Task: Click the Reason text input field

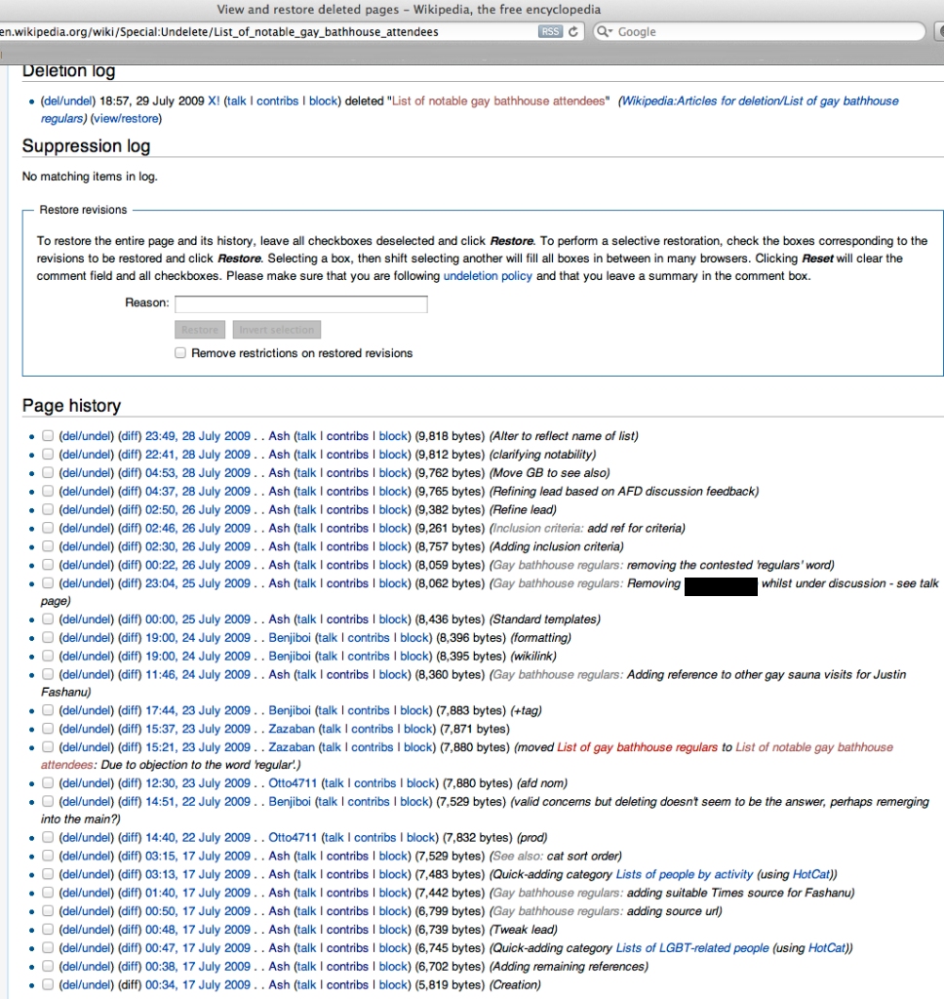Action: click(300, 304)
